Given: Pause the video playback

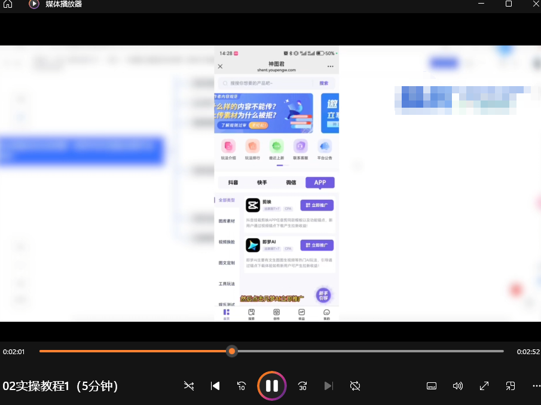Looking at the screenshot, I should (x=272, y=386).
